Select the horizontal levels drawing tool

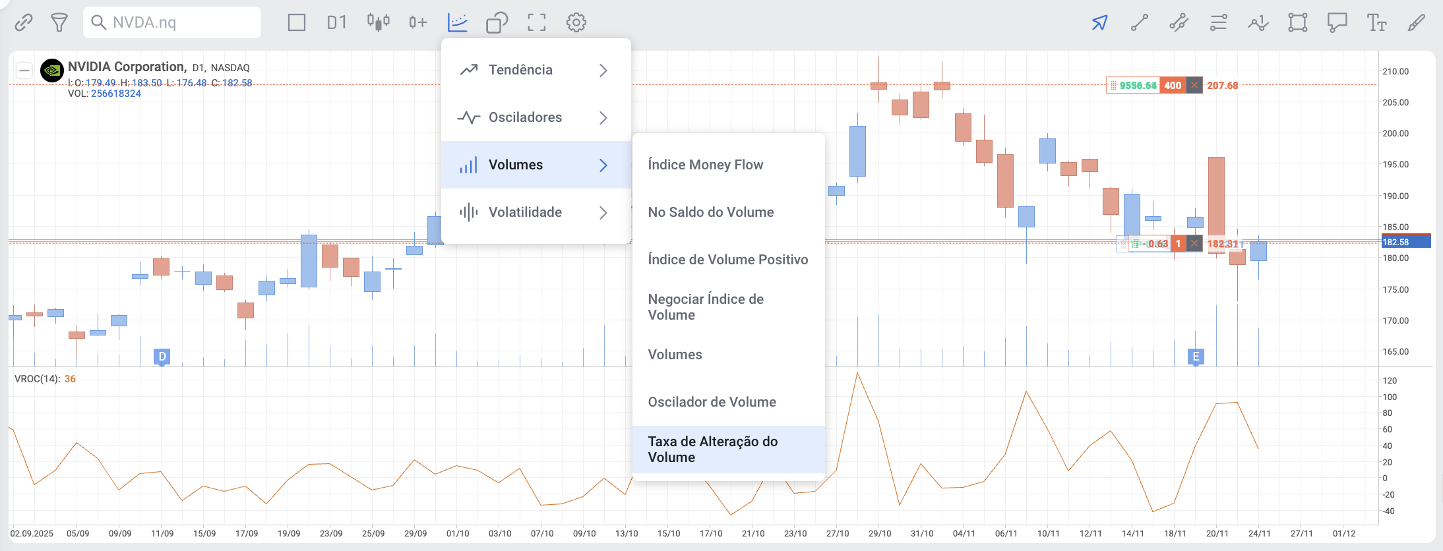(x=1219, y=22)
